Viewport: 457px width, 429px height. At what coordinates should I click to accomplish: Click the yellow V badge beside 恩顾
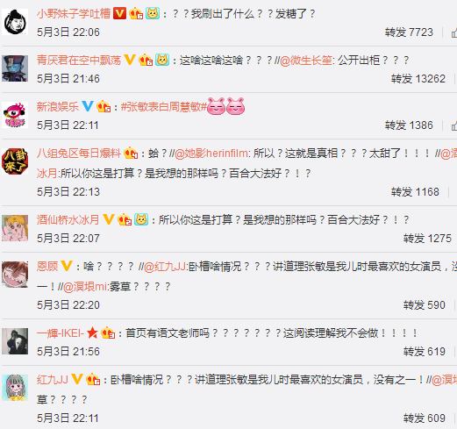(x=67, y=266)
